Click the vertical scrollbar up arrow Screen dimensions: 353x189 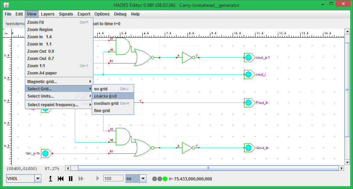click(347, 31)
